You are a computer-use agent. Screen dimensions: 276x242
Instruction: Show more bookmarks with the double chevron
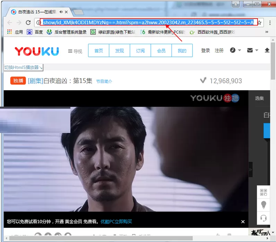[x=267, y=32]
